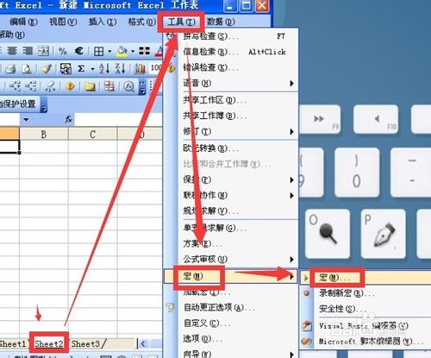This screenshot has width=431, height=358.
Task: Switch to the Sheet3 tab
Action: point(85,343)
